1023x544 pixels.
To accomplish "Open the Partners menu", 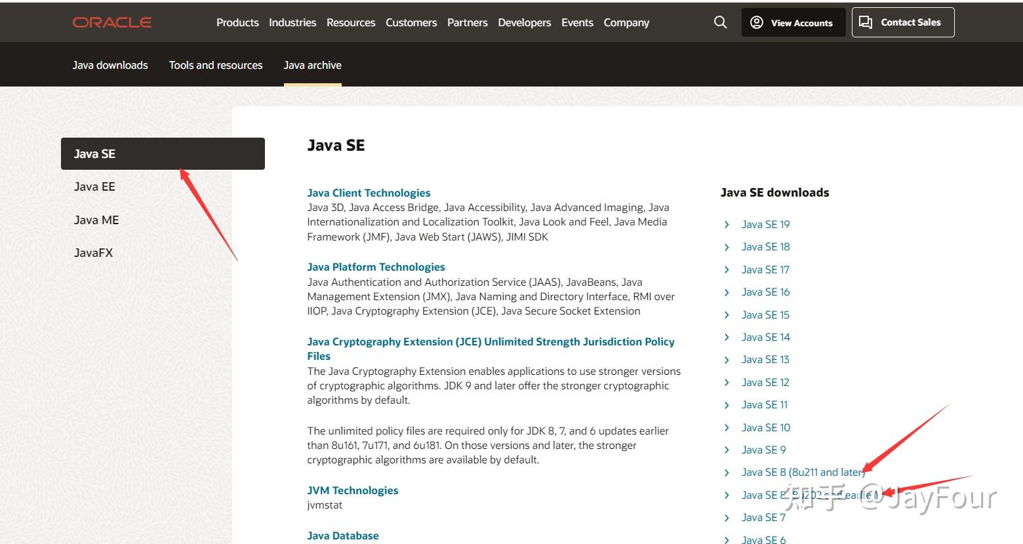I will [468, 22].
